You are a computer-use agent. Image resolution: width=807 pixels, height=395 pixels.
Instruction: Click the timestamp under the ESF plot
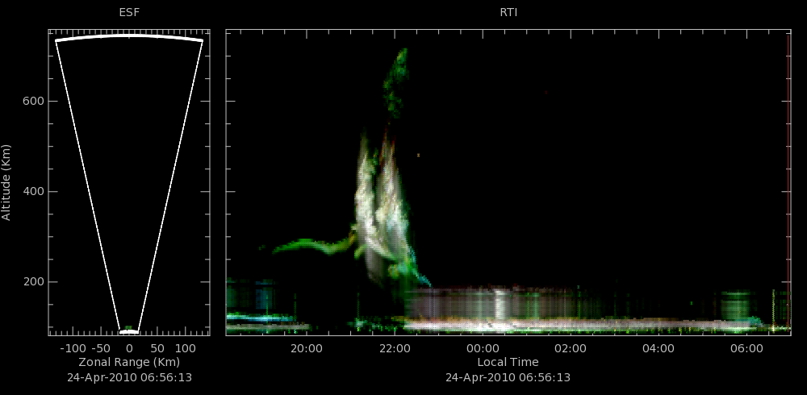129,377
